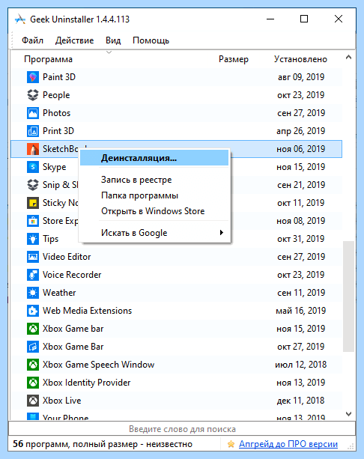Click the Xbox Live gray icon
Screen dimensions: 364x459
(33, 401)
